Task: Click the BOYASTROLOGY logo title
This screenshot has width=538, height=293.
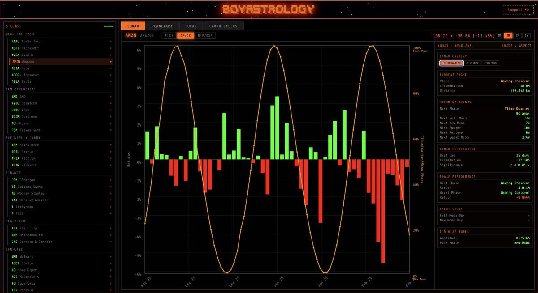Action: (269, 9)
